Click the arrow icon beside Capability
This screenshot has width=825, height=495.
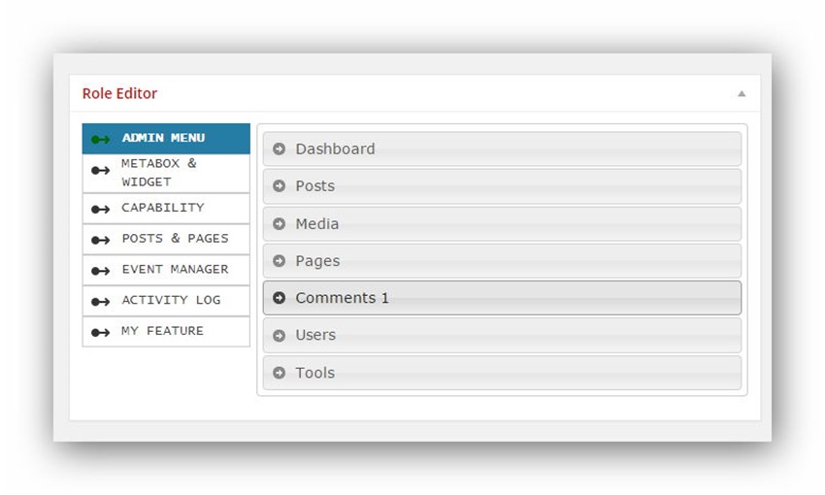(x=100, y=209)
